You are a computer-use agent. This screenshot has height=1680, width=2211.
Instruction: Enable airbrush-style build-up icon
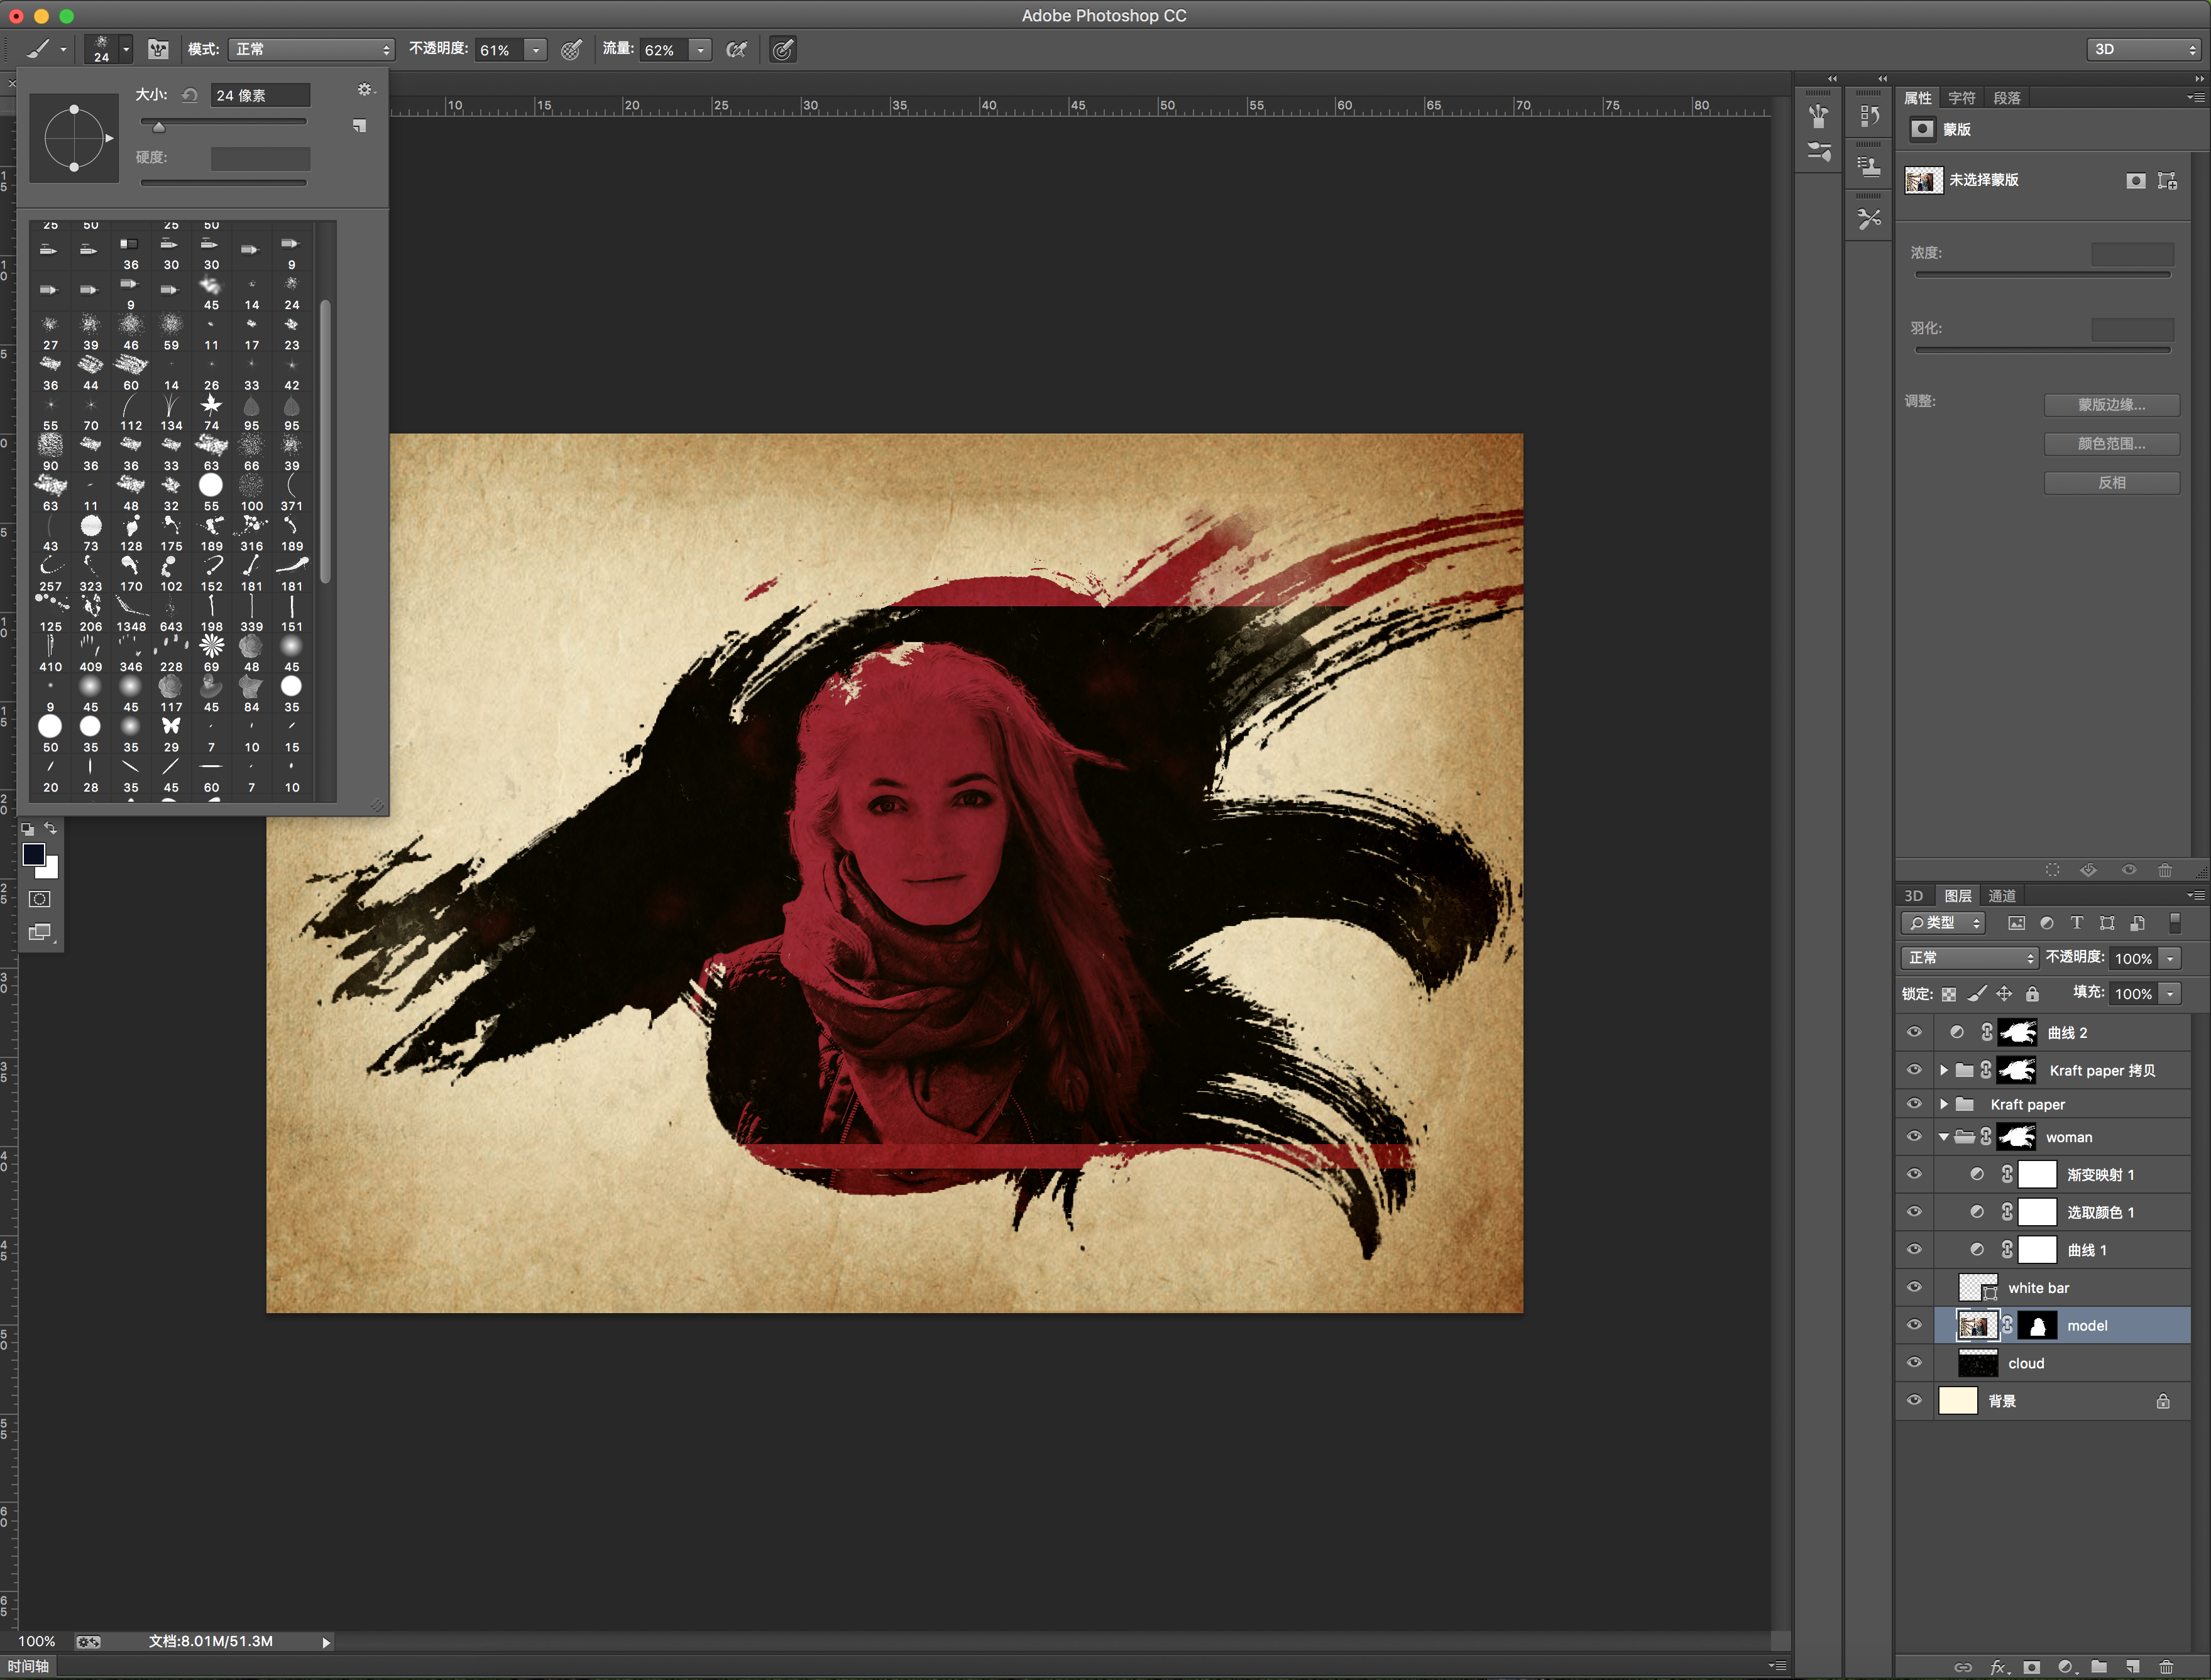737,49
